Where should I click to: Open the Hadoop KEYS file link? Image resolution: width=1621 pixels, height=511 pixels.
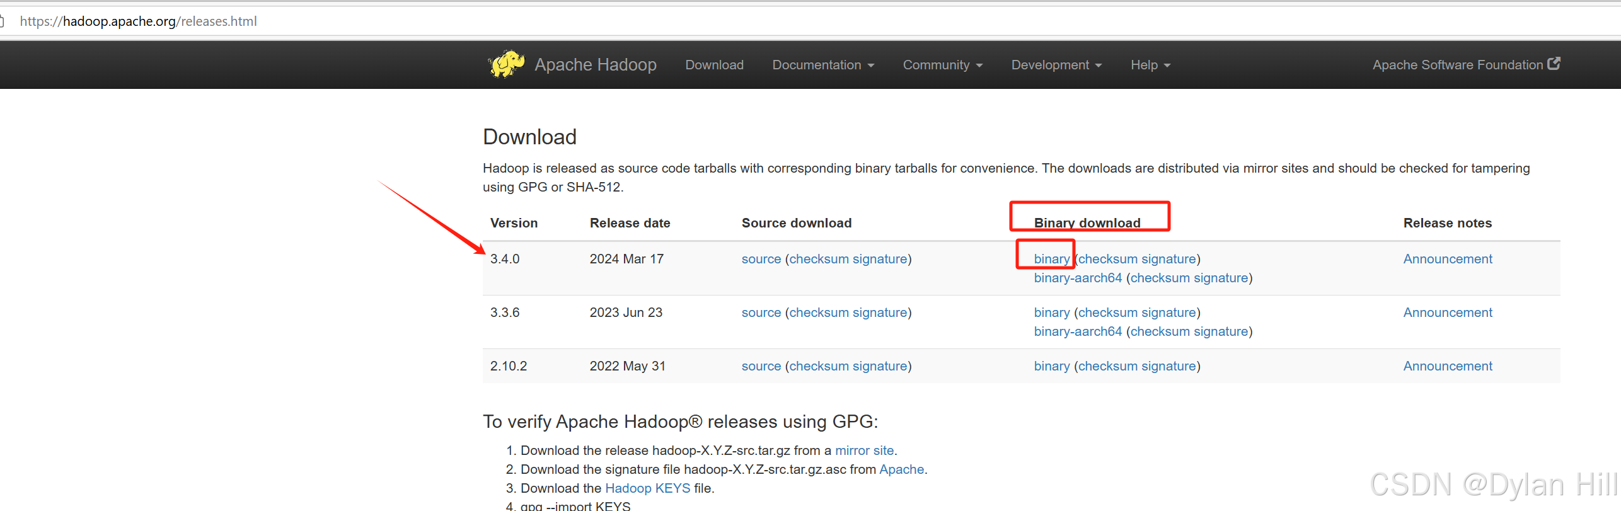[647, 488]
